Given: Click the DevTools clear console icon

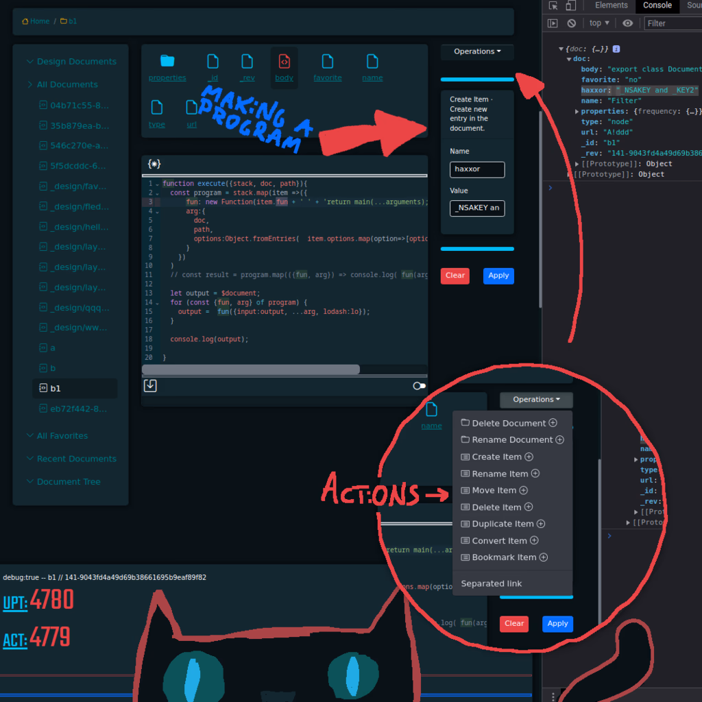Looking at the screenshot, I should (x=571, y=23).
